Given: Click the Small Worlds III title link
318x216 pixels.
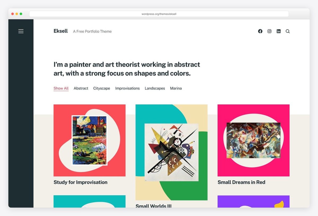Looking at the screenshot, I should tap(154, 205).
